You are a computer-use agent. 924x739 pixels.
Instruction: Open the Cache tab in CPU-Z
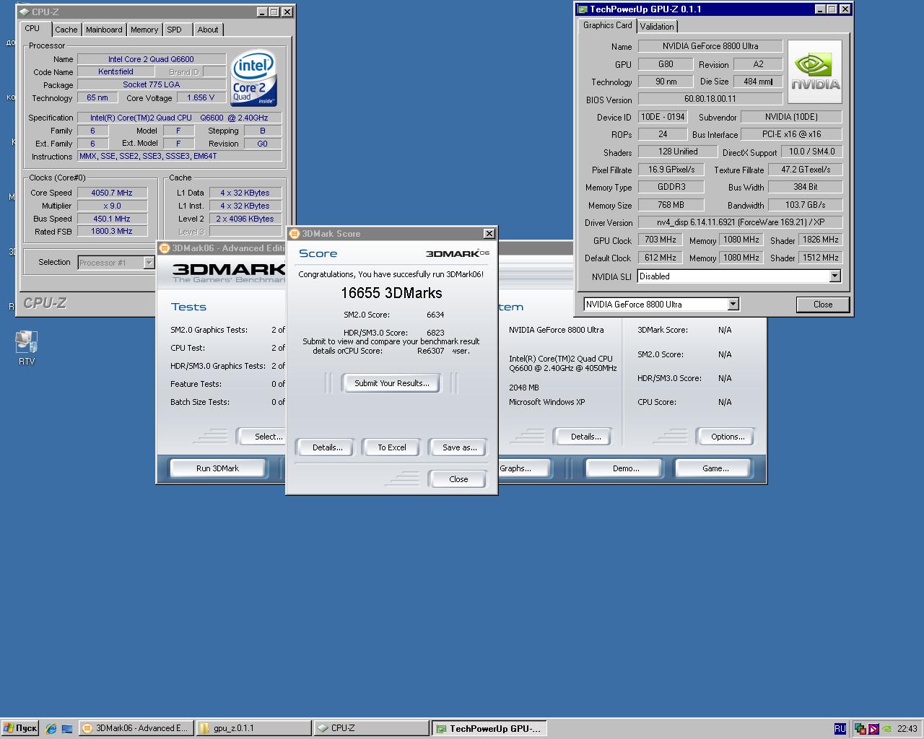pyautogui.click(x=66, y=30)
